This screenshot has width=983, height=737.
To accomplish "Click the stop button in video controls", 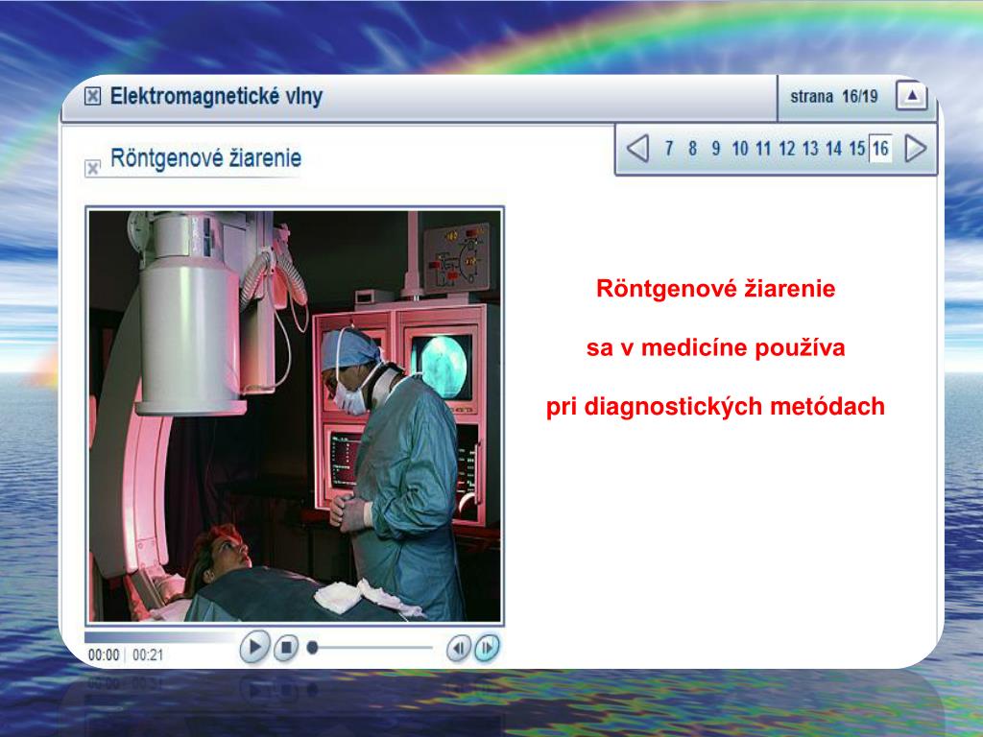I will click(286, 648).
